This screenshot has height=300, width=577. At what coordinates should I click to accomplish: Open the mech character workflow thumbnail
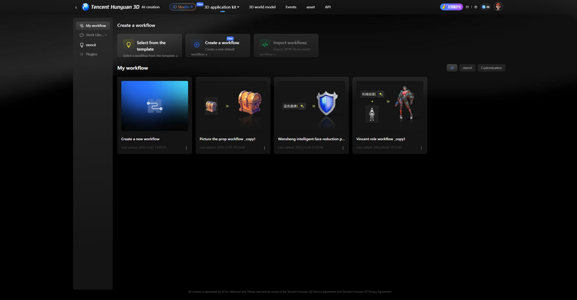(x=390, y=106)
